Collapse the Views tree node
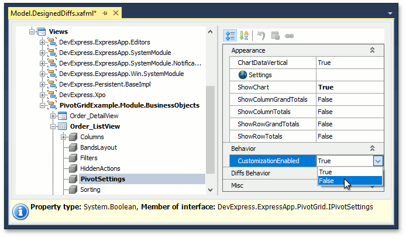 [x=32, y=32]
